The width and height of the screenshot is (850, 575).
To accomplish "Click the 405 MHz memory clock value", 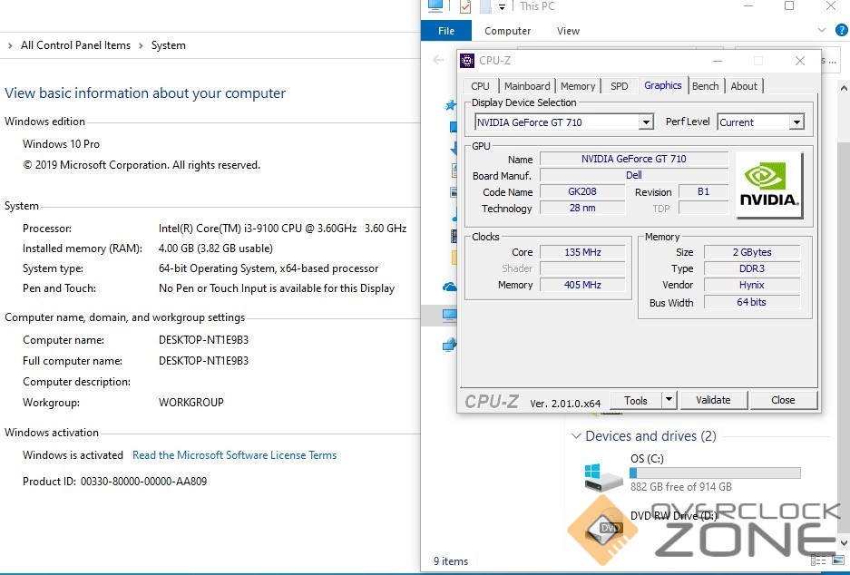I will (582, 285).
